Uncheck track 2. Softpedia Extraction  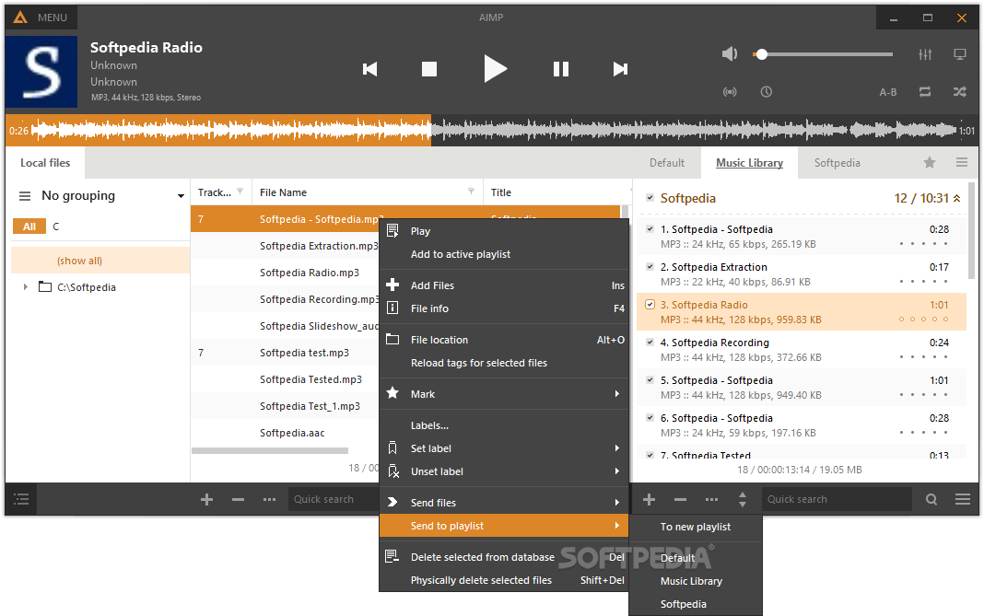coord(650,267)
